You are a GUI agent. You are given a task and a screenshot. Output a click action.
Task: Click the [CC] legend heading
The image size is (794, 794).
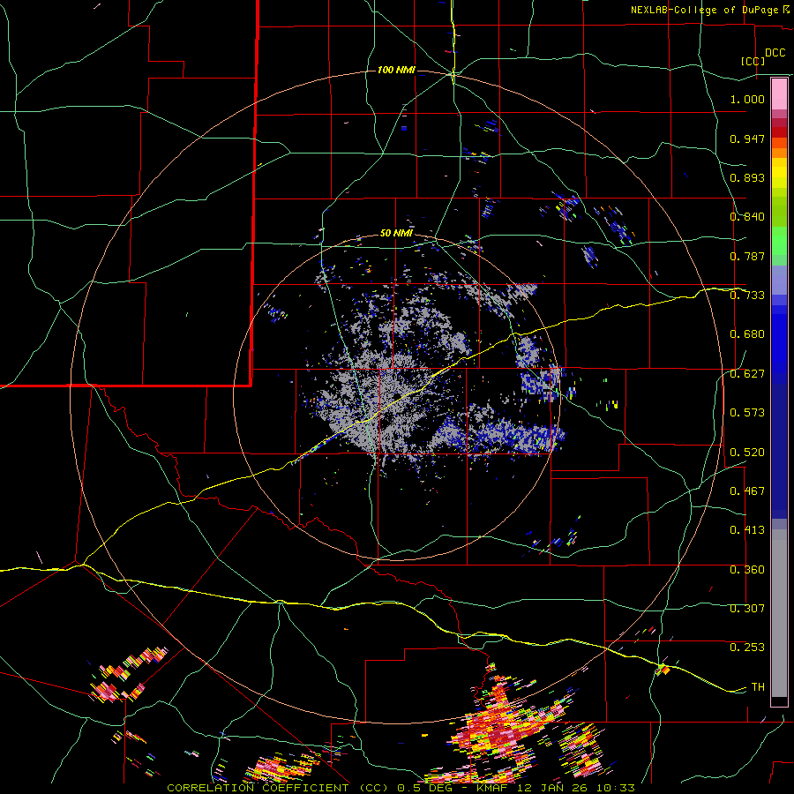[x=753, y=61]
